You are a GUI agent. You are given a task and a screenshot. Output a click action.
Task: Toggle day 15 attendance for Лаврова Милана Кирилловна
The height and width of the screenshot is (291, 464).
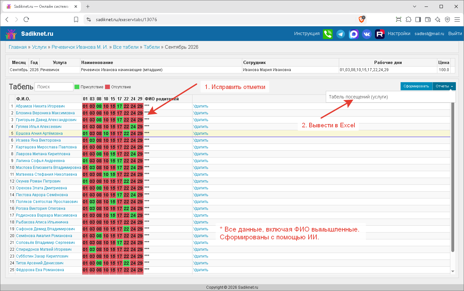coord(113,154)
